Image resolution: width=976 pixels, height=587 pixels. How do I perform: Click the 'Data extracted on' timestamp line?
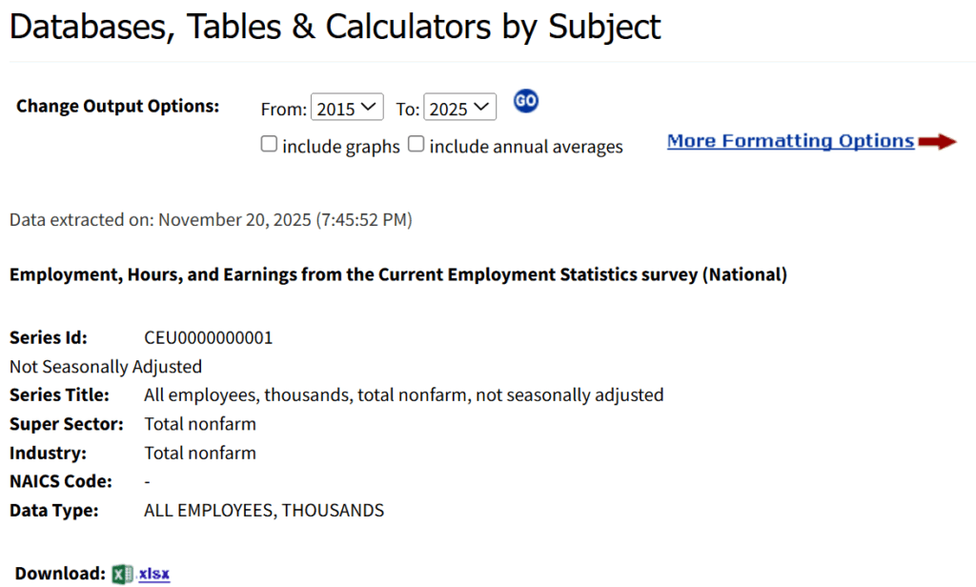[211, 220]
